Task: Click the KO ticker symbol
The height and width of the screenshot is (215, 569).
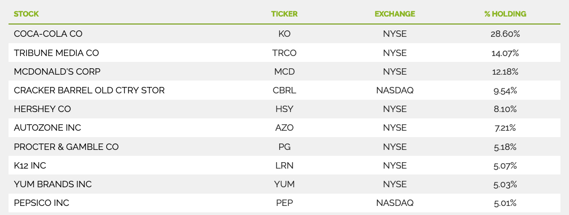Action: [x=284, y=34]
